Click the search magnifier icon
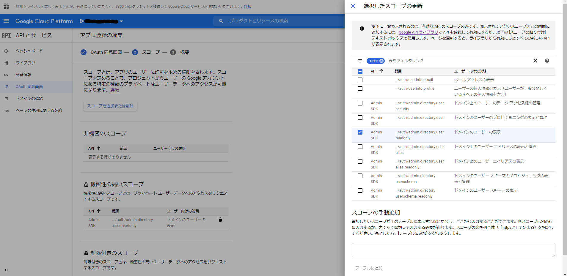 point(221,21)
